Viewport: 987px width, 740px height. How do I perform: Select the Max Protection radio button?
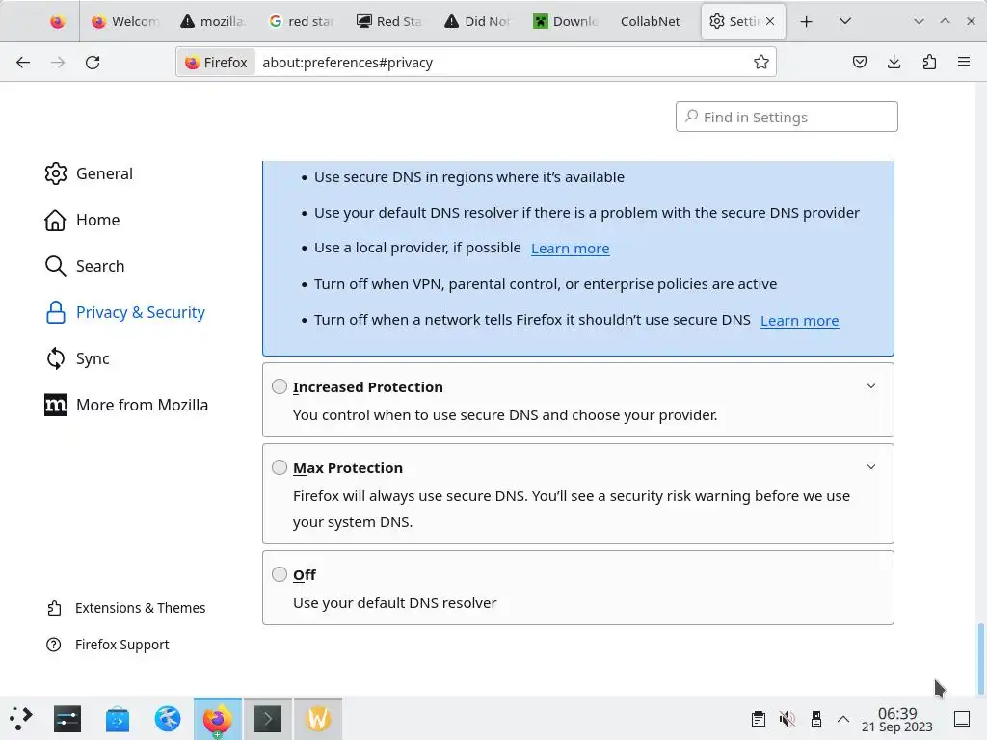(x=280, y=467)
